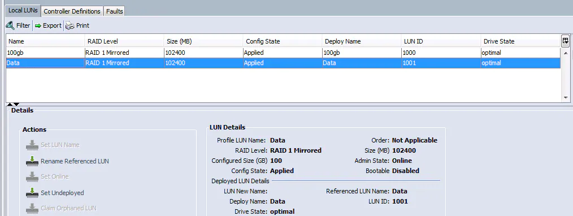This screenshot has width=573, height=216.
Task: Sort by the RAID Level column header
Action: (124, 41)
